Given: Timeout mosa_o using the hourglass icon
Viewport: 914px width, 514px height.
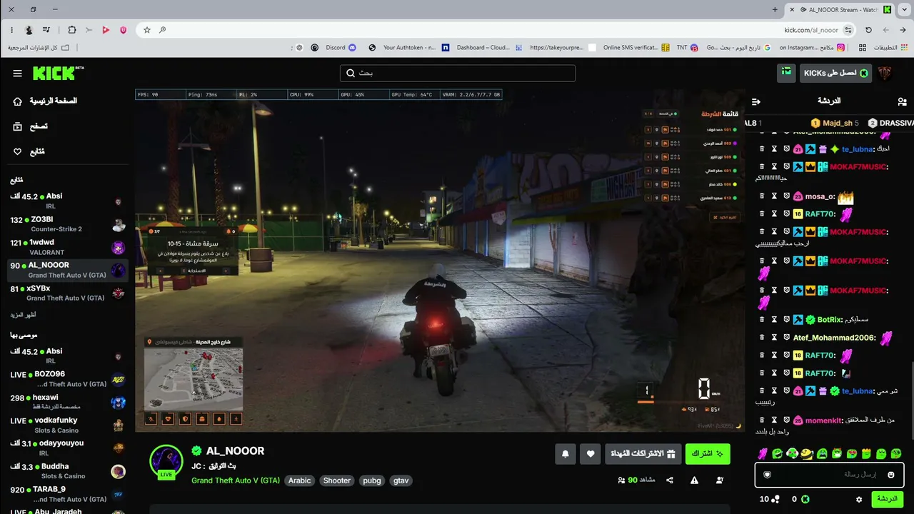Looking at the screenshot, I should [x=773, y=196].
